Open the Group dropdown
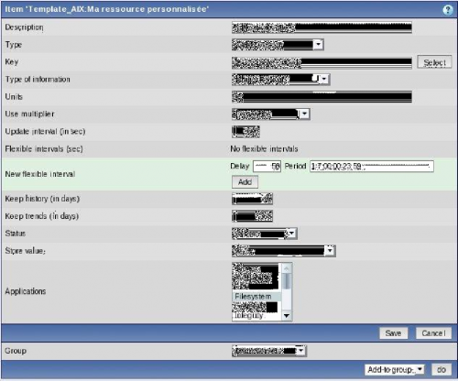Image resolution: width=458 pixels, height=381 pixels. [x=269, y=351]
